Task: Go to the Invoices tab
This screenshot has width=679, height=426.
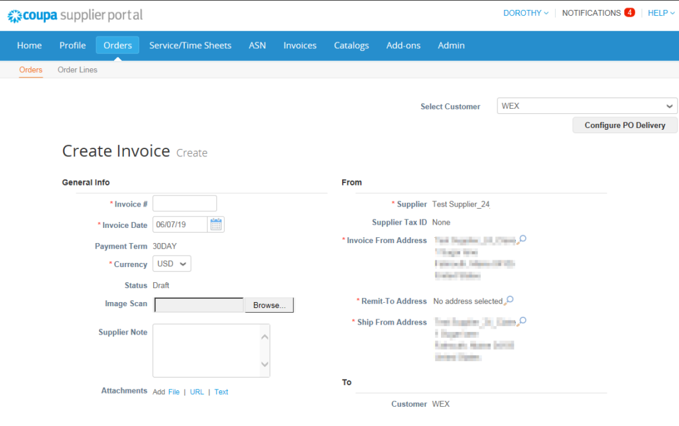Action: [300, 45]
